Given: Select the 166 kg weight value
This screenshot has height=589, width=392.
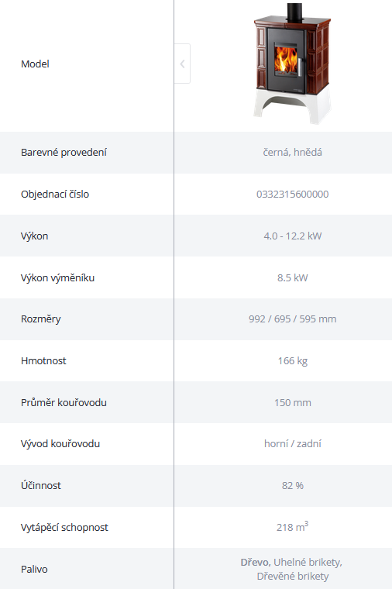Looking at the screenshot, I should tap(293, 361).
